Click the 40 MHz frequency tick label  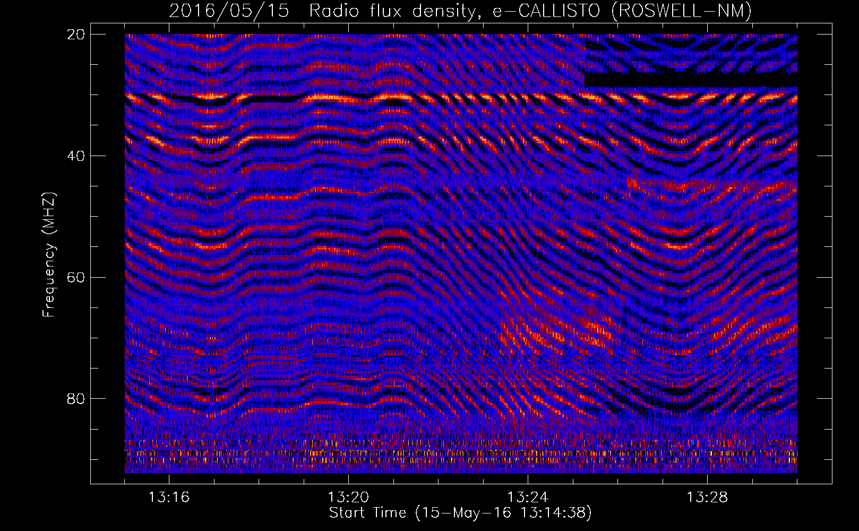tap(76, 156)
